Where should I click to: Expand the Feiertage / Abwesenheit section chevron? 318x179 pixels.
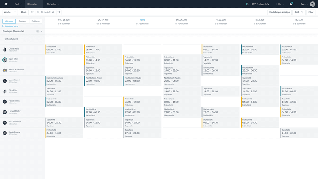42,31
